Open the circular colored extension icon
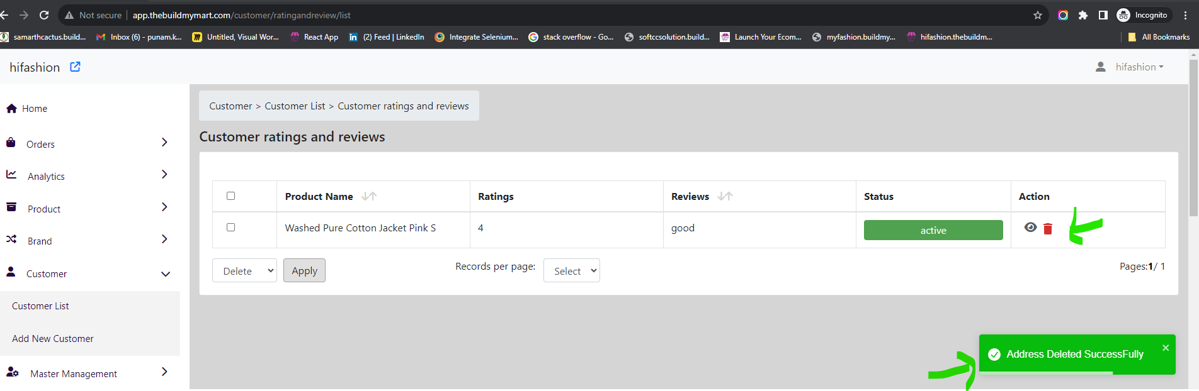Screen dimensions: 1199x391 [x=1063, y=15]
